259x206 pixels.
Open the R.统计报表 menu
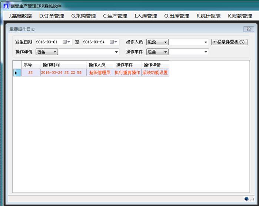click(x=208, y=16)
